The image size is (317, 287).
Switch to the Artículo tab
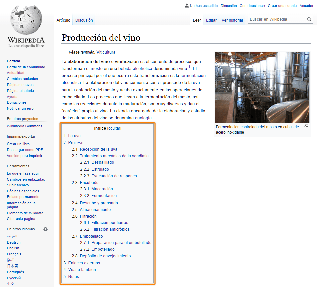coord(63,20)
